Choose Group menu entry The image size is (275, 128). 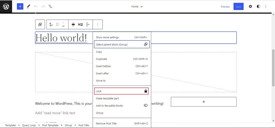coord(122,113)
